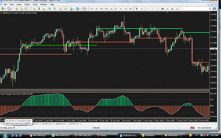Open the Periods dropdown arrow

click(80, 9)
